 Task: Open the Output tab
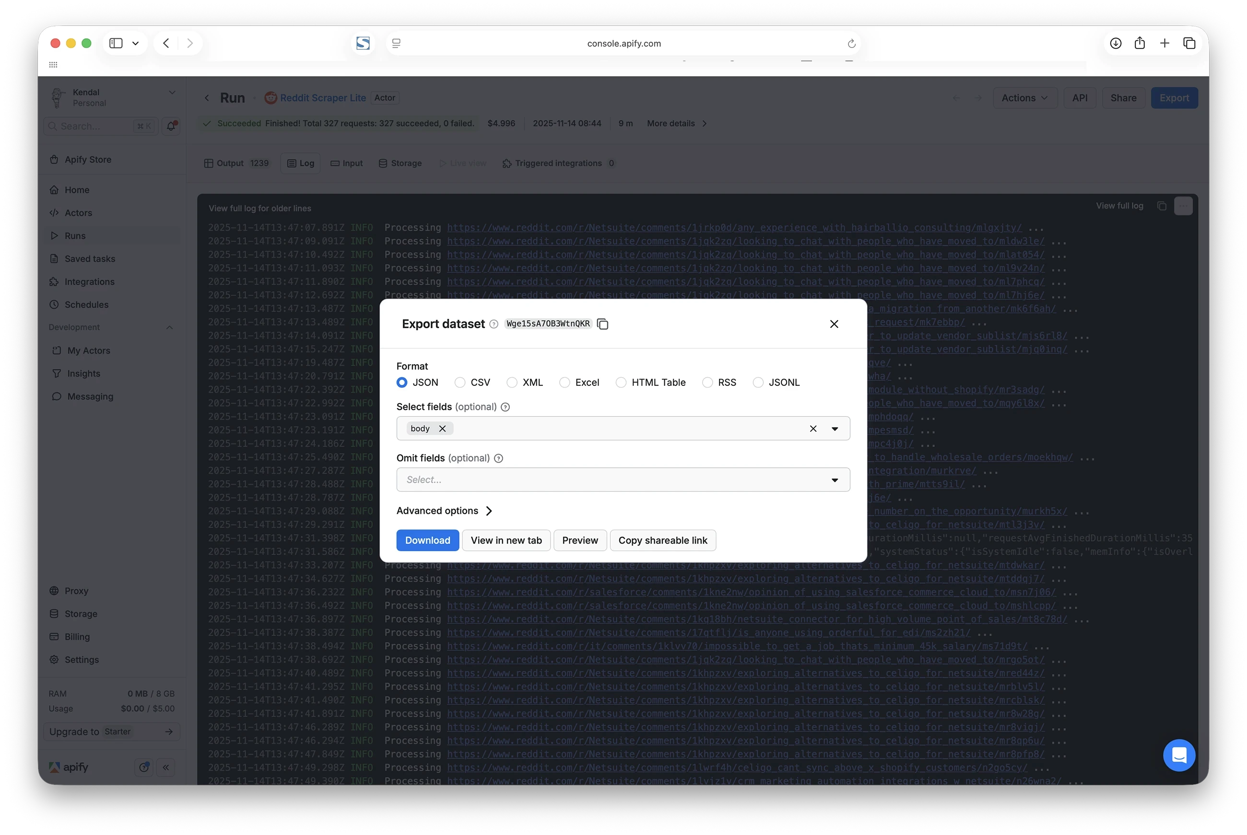pos(236,163)
